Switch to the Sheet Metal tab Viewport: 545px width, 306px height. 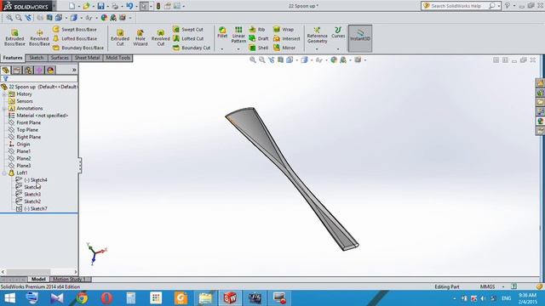[87, 58]
